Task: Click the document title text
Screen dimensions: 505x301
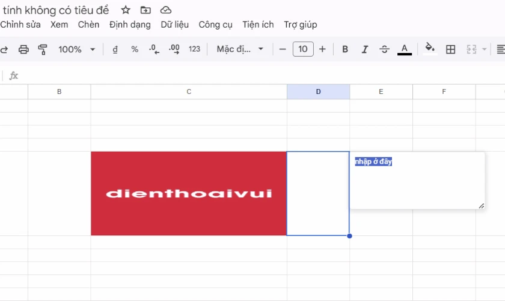Action: 55,10
